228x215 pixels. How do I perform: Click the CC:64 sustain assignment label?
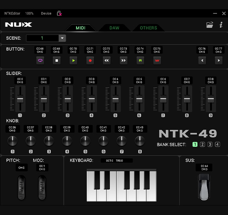point(204,168)
